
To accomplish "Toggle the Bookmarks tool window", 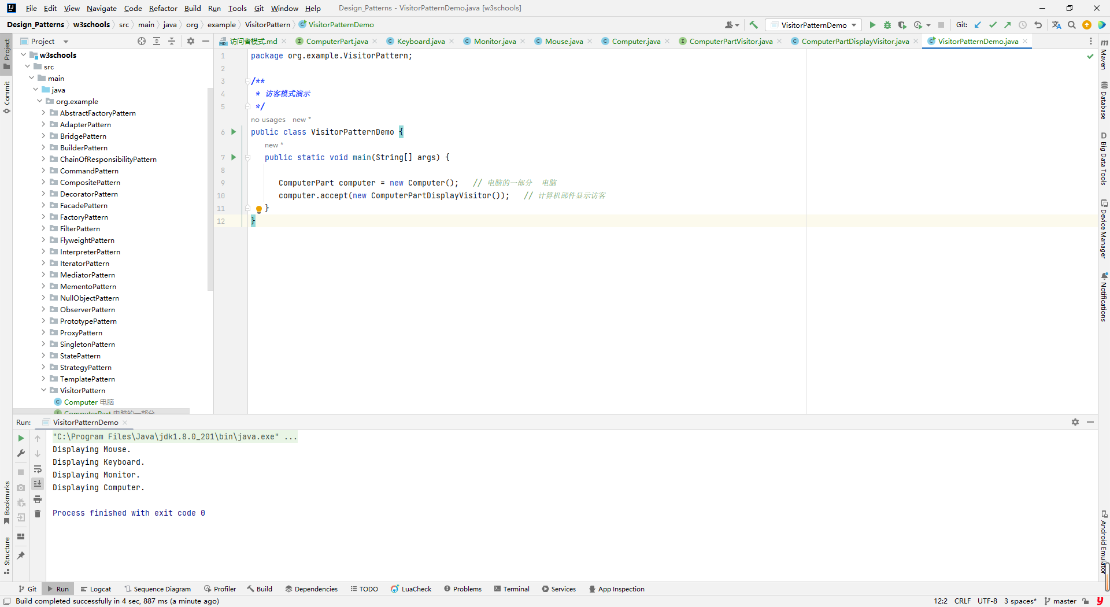I will [x=6, y=502].
